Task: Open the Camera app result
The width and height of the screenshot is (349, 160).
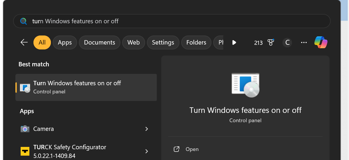Action: click(86, 129)
